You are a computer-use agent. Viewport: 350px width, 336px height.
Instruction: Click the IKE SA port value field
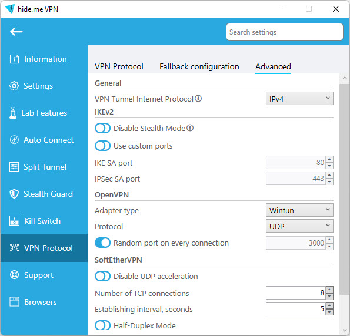click(296, 163)
